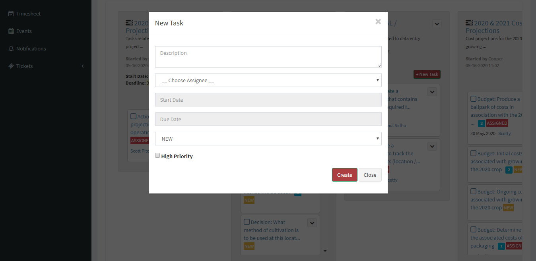Click the Start Date field

click(268, 100)
